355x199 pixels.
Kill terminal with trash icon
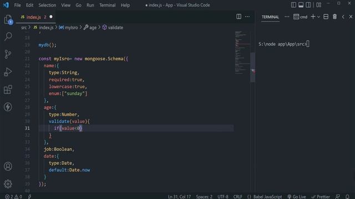click(x=334, y=17)
